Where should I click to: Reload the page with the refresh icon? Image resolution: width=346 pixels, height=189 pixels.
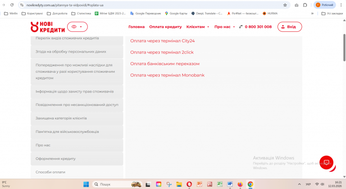point(12,5)
